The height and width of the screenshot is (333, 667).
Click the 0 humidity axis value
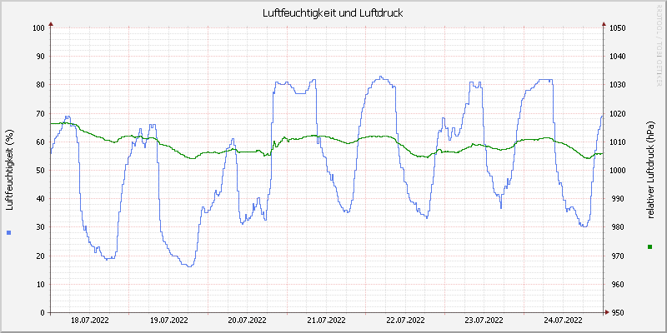coord(43,313)
